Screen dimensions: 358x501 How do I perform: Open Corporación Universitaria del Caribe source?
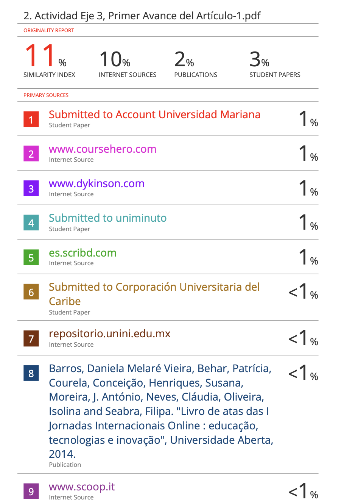[154, 287]
